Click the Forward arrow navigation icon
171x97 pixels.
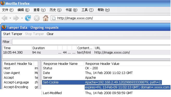click(x=16, y=18)
